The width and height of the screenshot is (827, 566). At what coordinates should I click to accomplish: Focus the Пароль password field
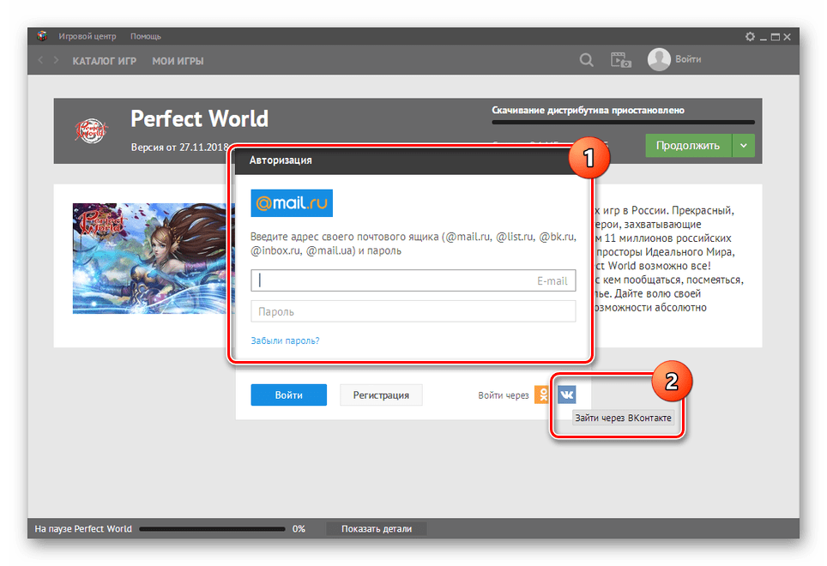[x=413, y=311]
